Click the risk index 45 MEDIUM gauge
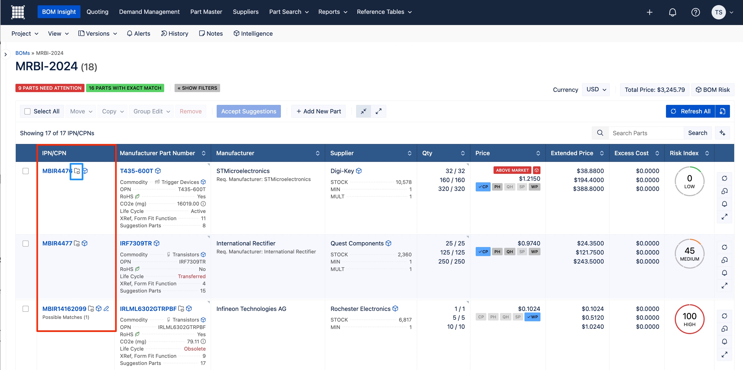The width and height of the screenshot is (743, 370). pos(689,254)
